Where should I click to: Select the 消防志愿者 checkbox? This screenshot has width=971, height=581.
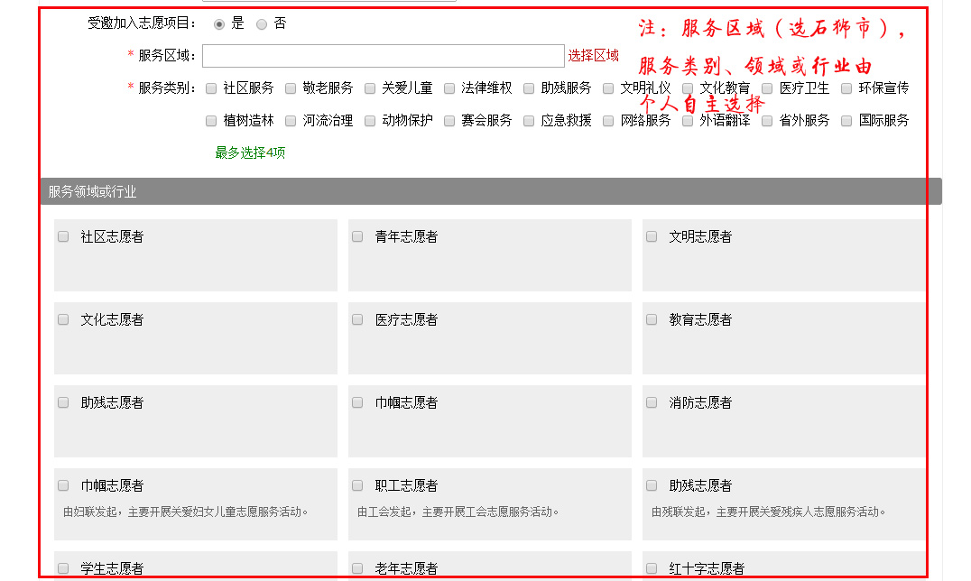(652, 402)
